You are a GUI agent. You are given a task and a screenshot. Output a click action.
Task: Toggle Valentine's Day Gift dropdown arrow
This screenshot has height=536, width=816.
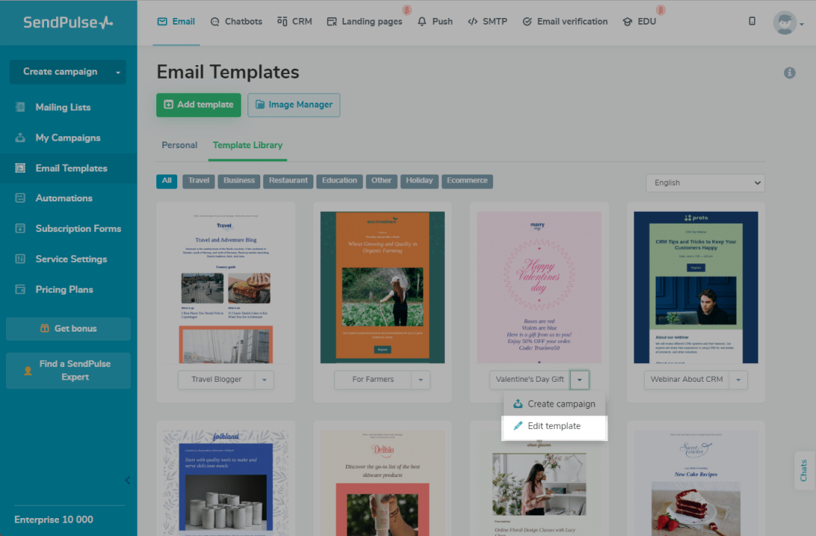click(x=579, y=380)
